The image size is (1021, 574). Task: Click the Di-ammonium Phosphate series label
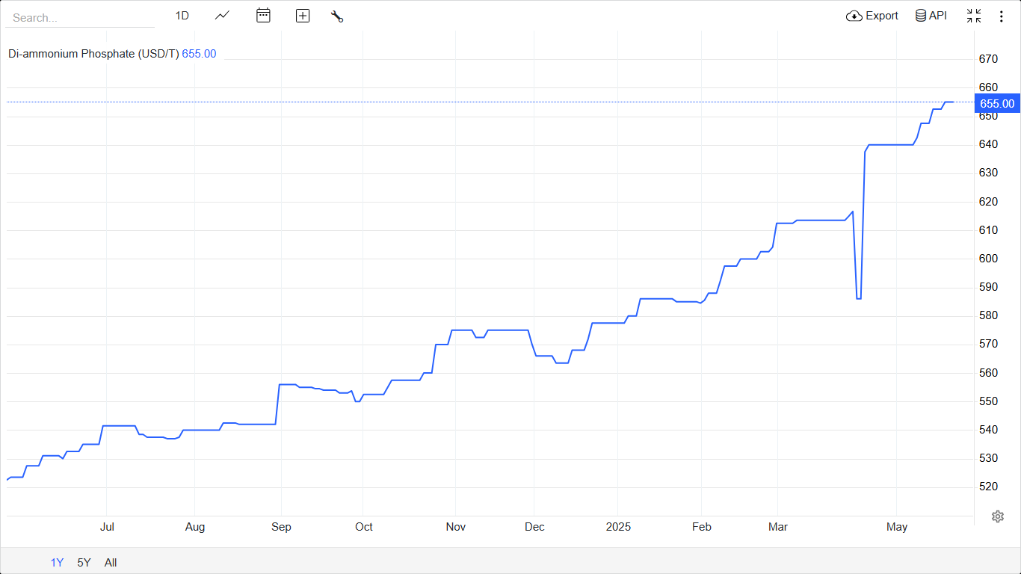point(93,54)
